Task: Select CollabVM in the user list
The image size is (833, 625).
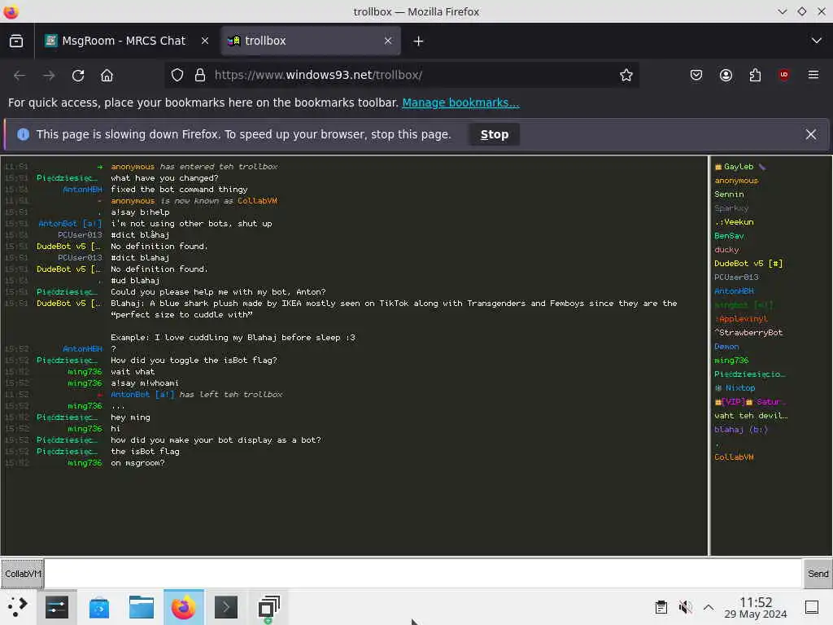Action: 734,457
